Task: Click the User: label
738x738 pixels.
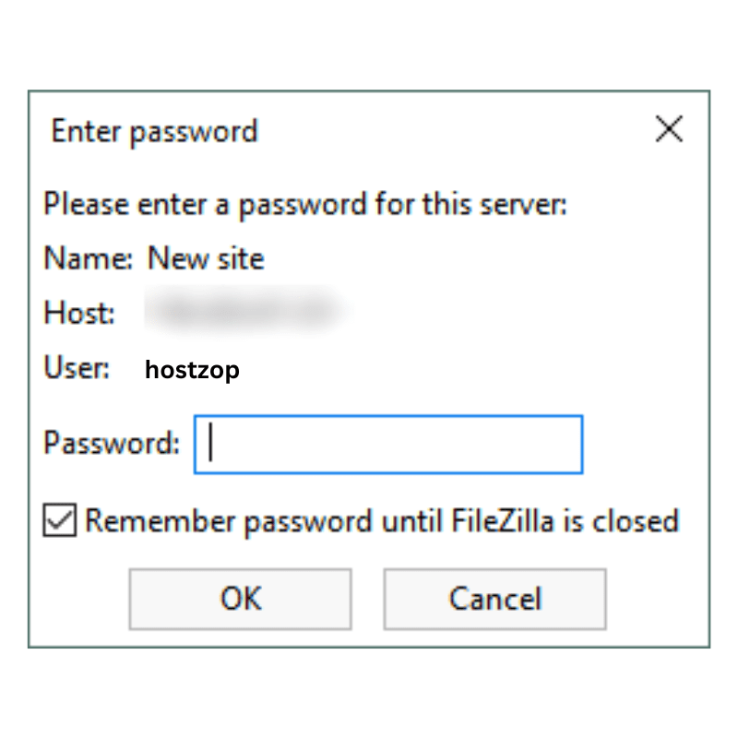Action: 76,368
